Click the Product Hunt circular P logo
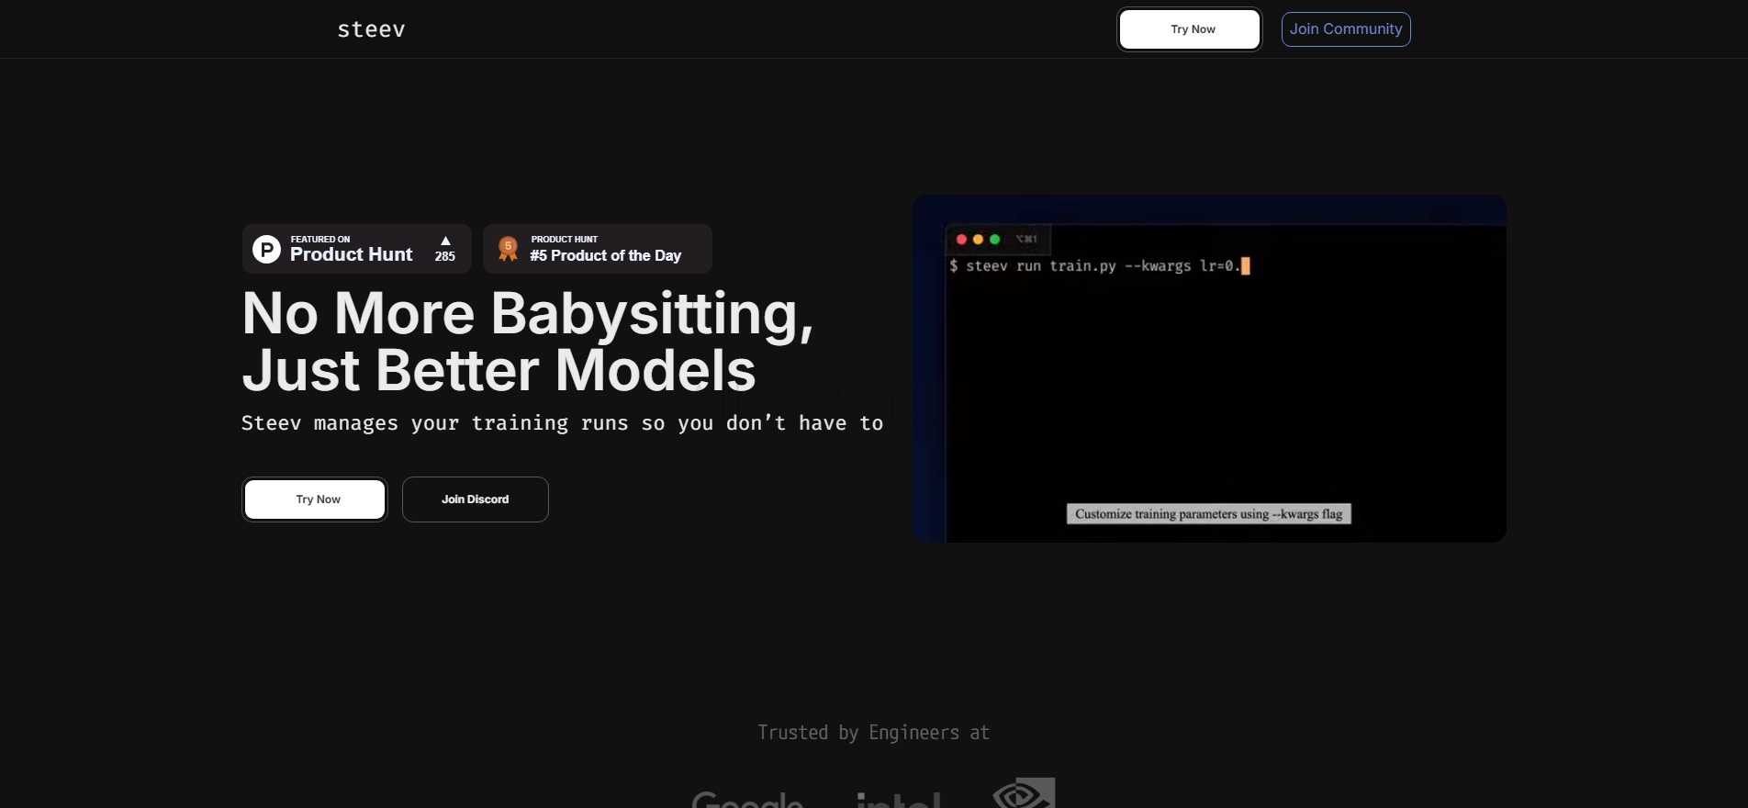 pos(266,249)
